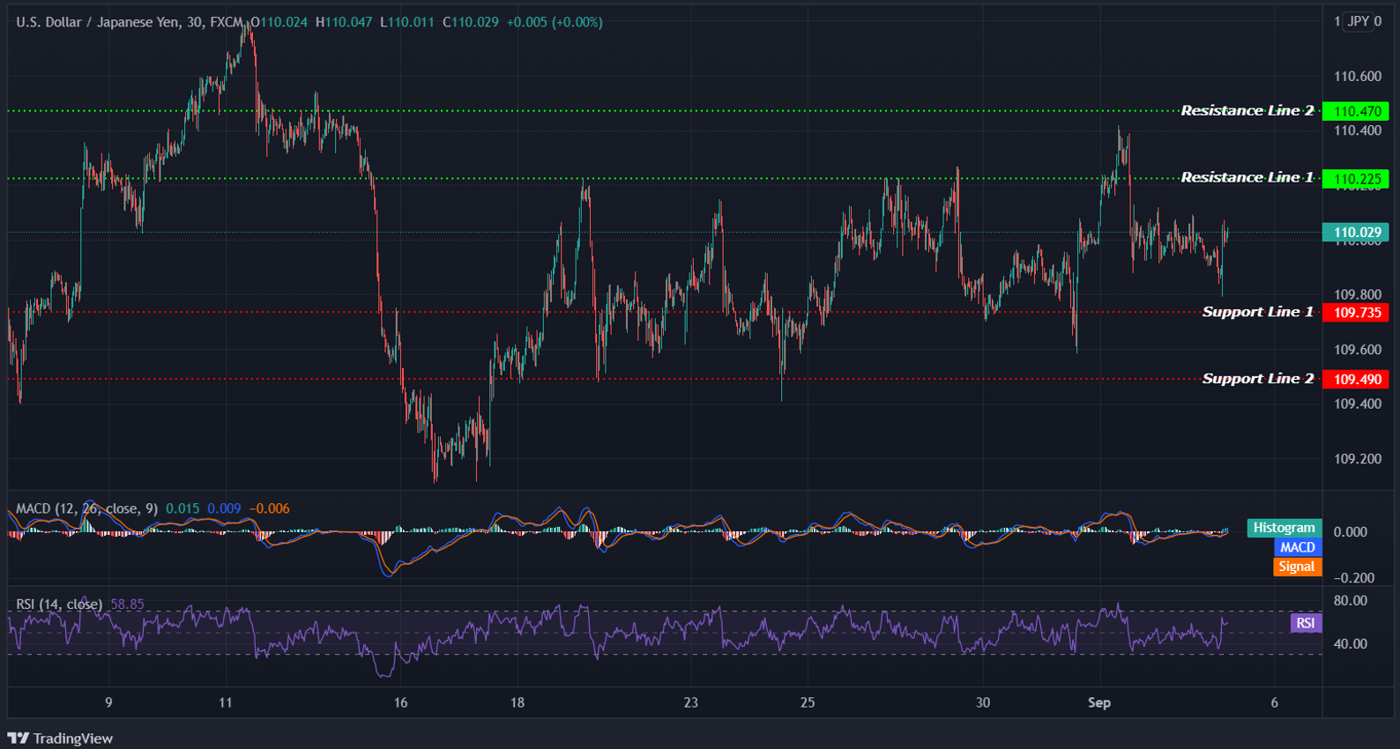The width and height of the screenshot is (1400, 749).
Task: Click the 110.600 price axis label
Action: coord(1358,77)
